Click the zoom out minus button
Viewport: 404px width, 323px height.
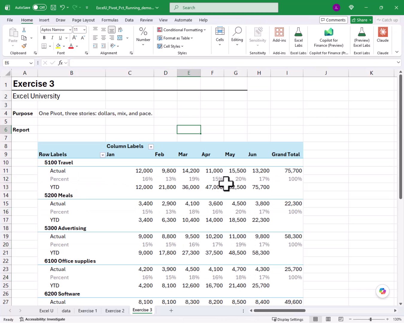(350, 319)
